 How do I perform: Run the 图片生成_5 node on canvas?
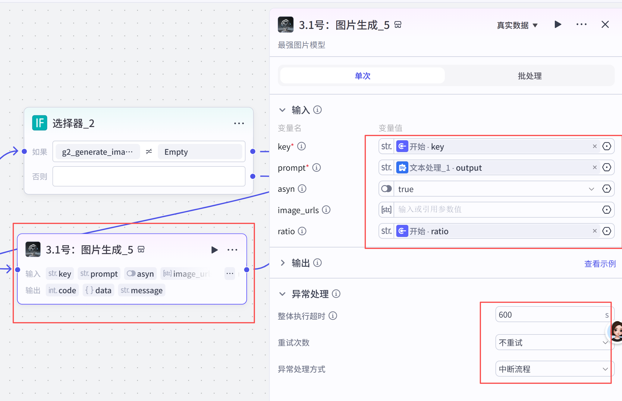point(214,250)
